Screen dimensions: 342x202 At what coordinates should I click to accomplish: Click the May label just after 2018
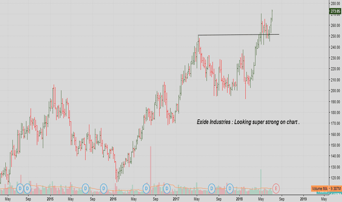[x=261, y=199]
